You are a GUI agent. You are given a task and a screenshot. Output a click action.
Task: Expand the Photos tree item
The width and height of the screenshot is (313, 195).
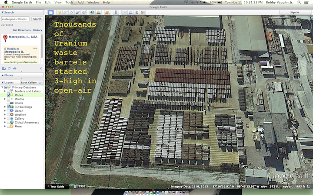(x=5, y=99)
